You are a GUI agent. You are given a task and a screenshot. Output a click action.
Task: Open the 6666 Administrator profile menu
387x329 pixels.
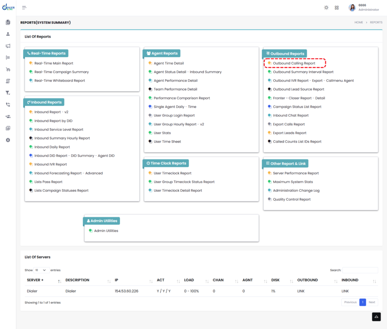tap(364, 8)
